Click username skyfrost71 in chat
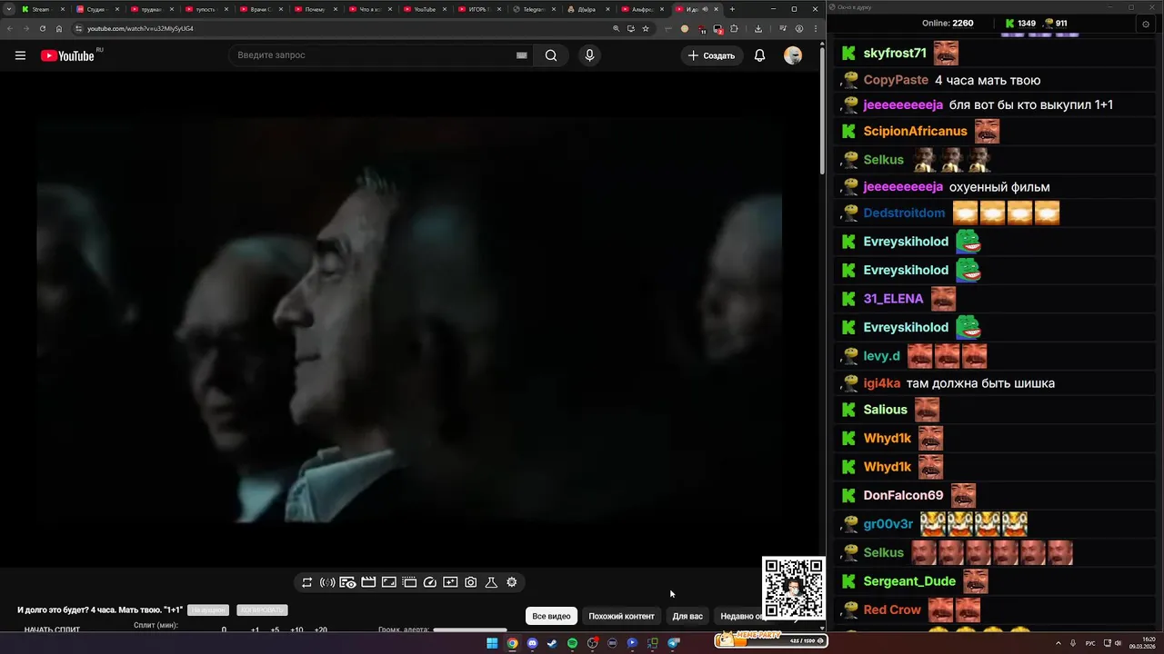1164x654 pixels. (895, 54)
